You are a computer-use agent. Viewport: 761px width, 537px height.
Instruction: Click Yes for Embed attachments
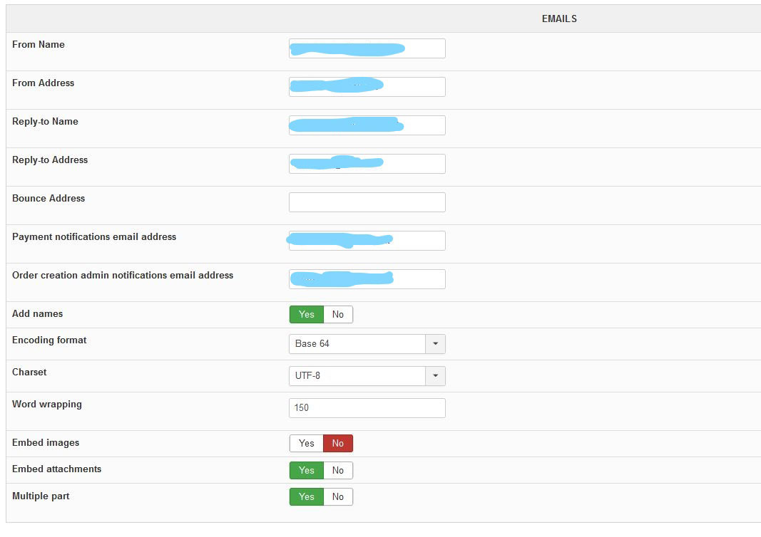[307, 470]
